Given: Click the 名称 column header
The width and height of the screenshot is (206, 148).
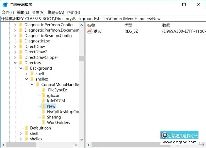Looking at the screenshot, I should click(x=91, y=25).
